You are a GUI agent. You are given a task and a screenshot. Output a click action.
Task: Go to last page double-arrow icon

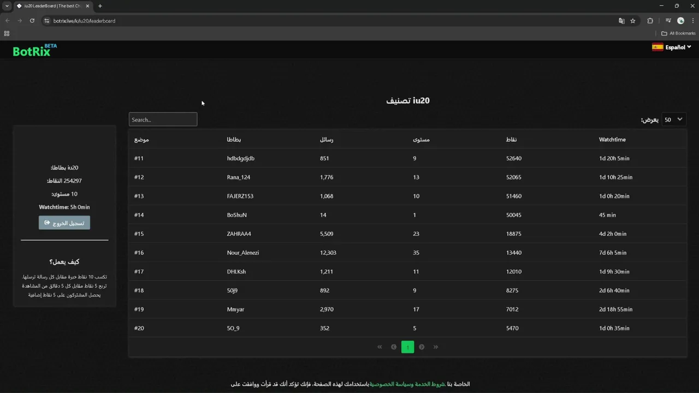click(x=436, y=347)
